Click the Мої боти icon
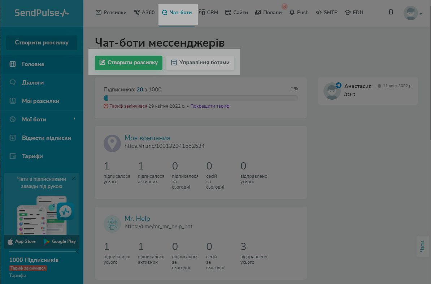Screen dimensions: 431x284 click(x=13, y=119)
